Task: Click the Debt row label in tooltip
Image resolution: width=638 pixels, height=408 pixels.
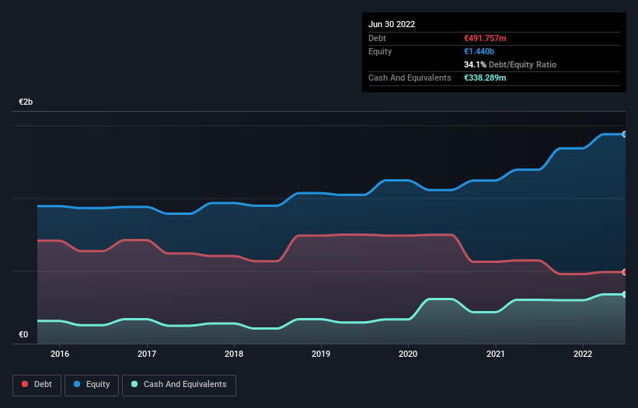Action: tap(377, 38)
